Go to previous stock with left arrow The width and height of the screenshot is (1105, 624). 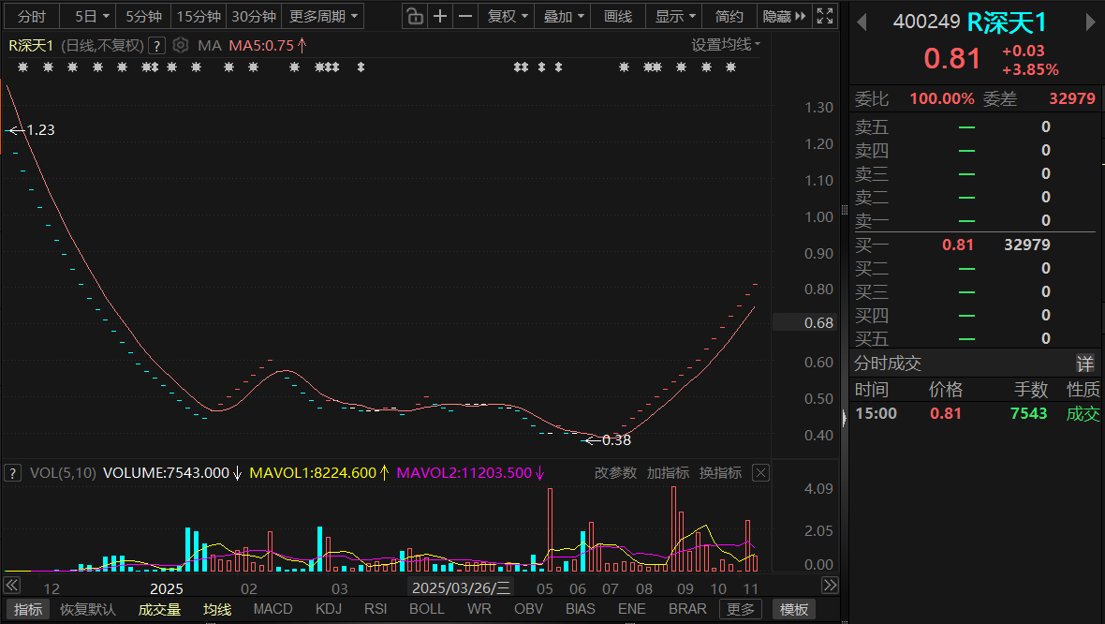[x=862, y=22]
